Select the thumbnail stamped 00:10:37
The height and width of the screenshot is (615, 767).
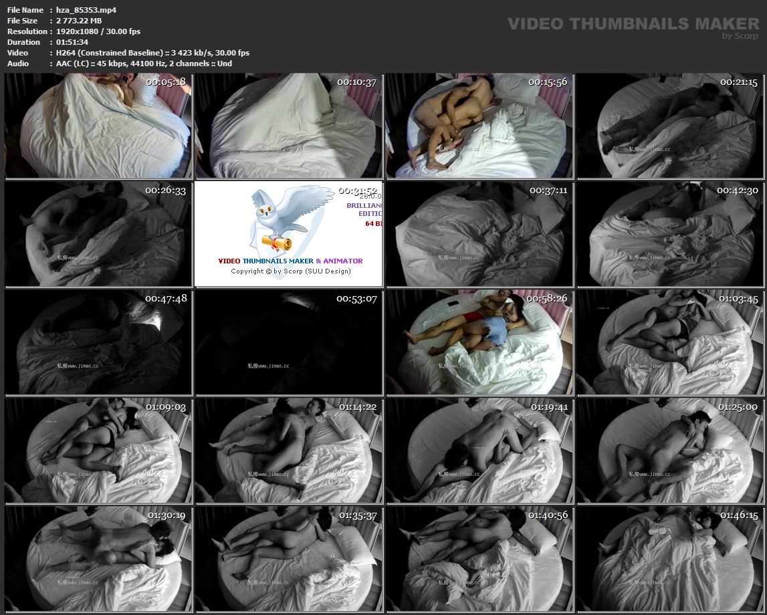(x=289, y=126)
